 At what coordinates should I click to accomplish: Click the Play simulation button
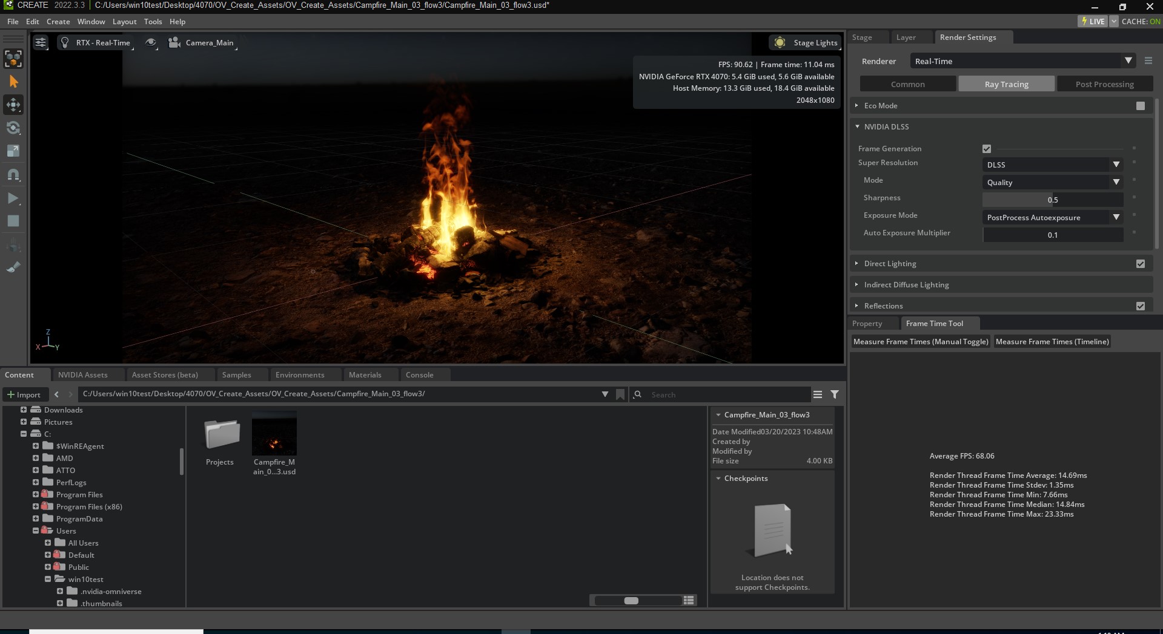pos(13,198)
